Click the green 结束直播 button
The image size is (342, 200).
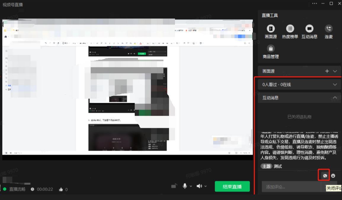point(232,186)
